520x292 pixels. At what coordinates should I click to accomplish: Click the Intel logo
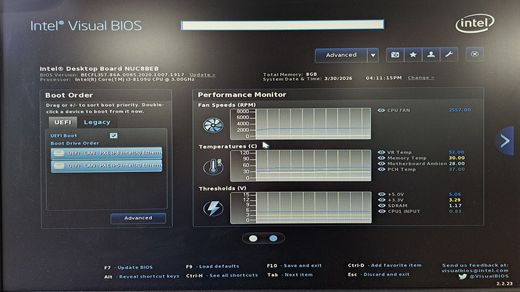point(474,24)
